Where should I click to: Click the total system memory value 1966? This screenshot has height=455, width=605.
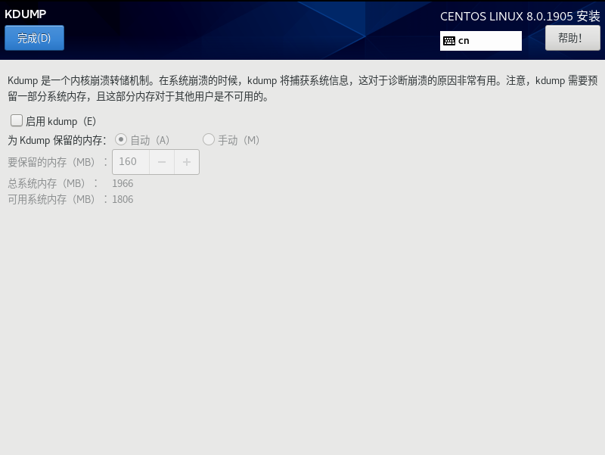click(x=123, y=183)
